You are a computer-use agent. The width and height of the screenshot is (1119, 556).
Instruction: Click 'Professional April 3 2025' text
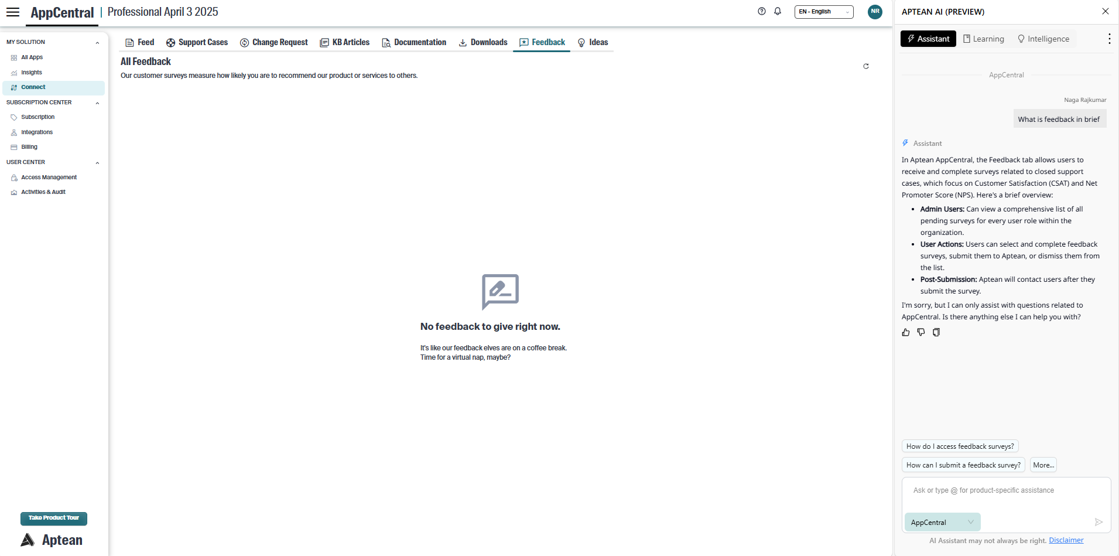(x=163, y=12)
